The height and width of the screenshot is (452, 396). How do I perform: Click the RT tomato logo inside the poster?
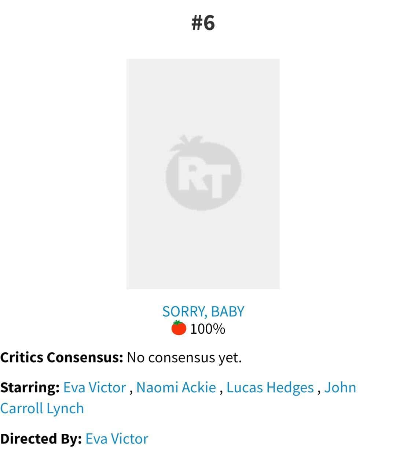click(x=203, y=173)
